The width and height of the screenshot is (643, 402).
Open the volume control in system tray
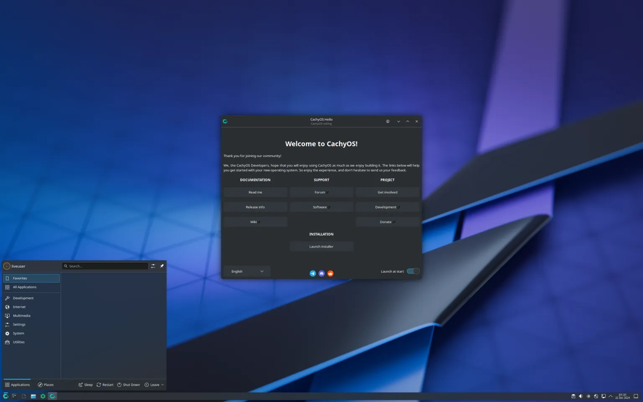[581, 396]
